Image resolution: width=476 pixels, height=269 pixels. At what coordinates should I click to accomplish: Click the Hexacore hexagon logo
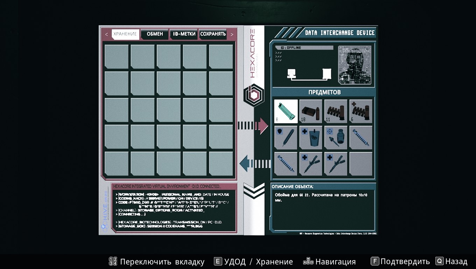(254, 95)
